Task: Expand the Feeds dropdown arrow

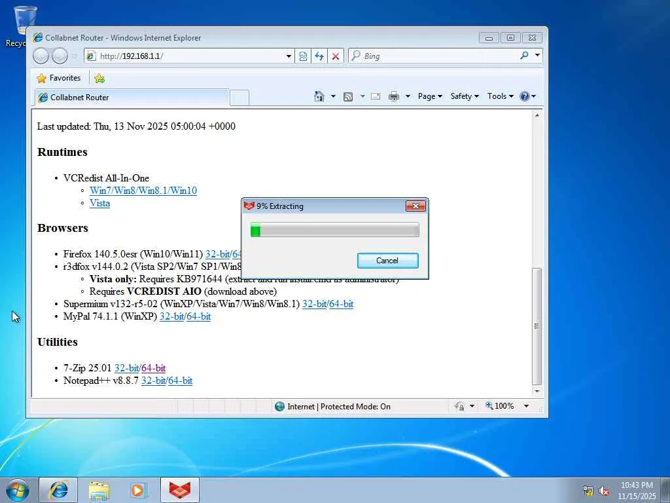Action: coord(362,96)
